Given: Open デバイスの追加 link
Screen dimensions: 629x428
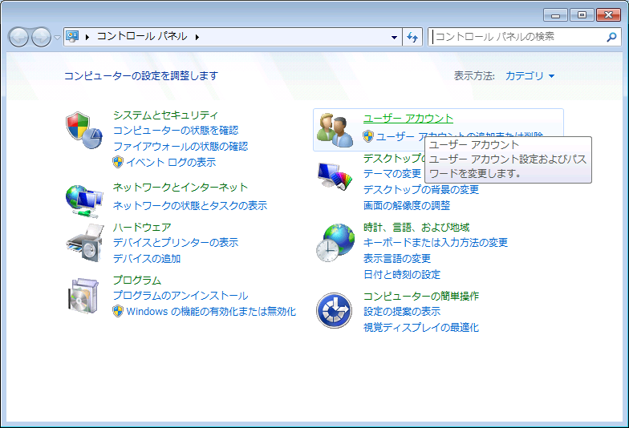Looking at the screenshot, I should point(146,258).
